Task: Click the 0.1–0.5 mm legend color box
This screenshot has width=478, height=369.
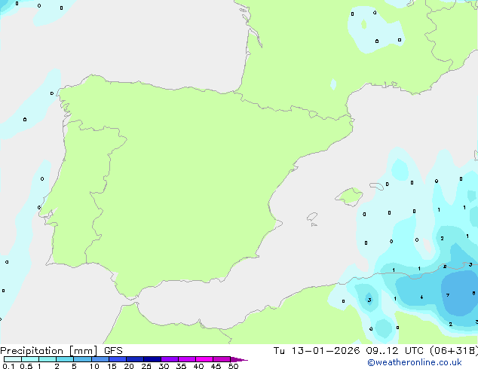Action: [x=13, y=359]
